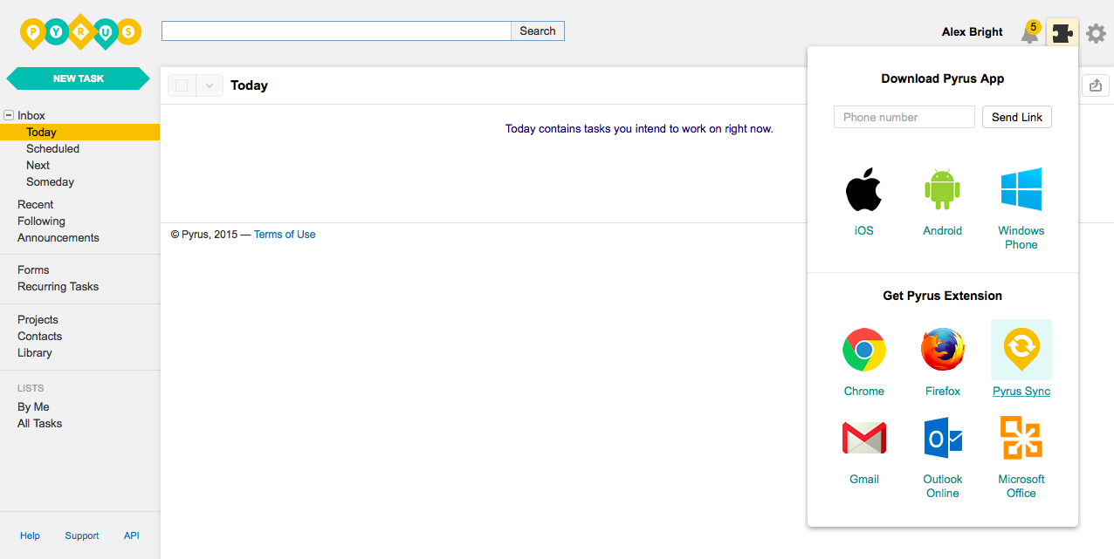Image resolution: width=1114 pixels, height=559 pixels.
Task: Open the API link
Action: pyautogui.click(x=132, y=536)
